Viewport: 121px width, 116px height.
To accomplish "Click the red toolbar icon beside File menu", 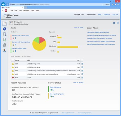I will pyautogui.click(x=6, y=10).
